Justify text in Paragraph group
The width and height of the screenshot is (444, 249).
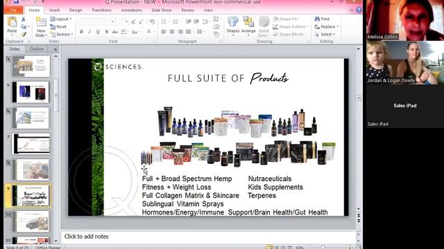click(188, 32)
